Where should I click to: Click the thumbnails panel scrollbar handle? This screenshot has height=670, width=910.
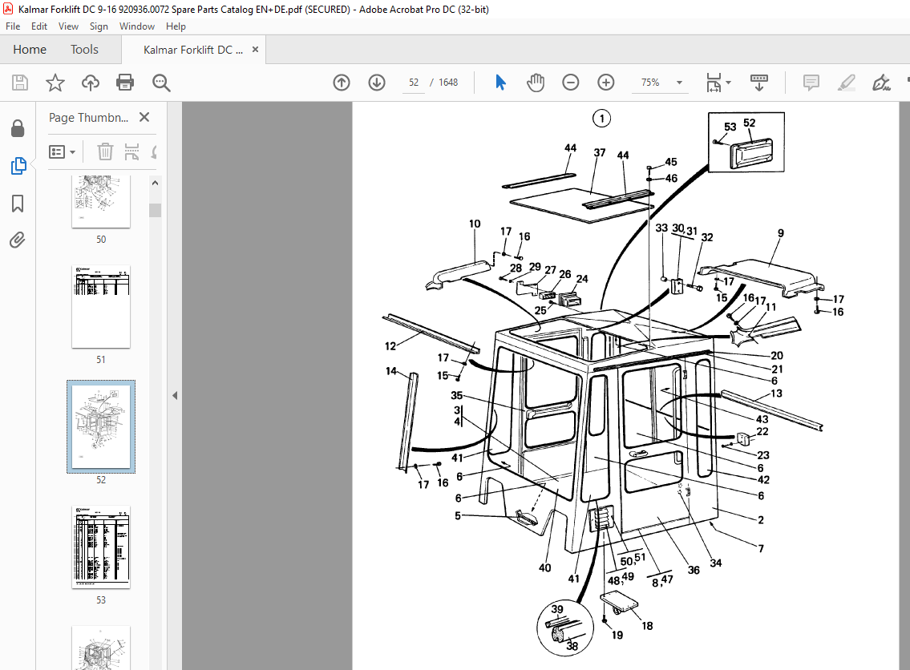click(155, 210)
